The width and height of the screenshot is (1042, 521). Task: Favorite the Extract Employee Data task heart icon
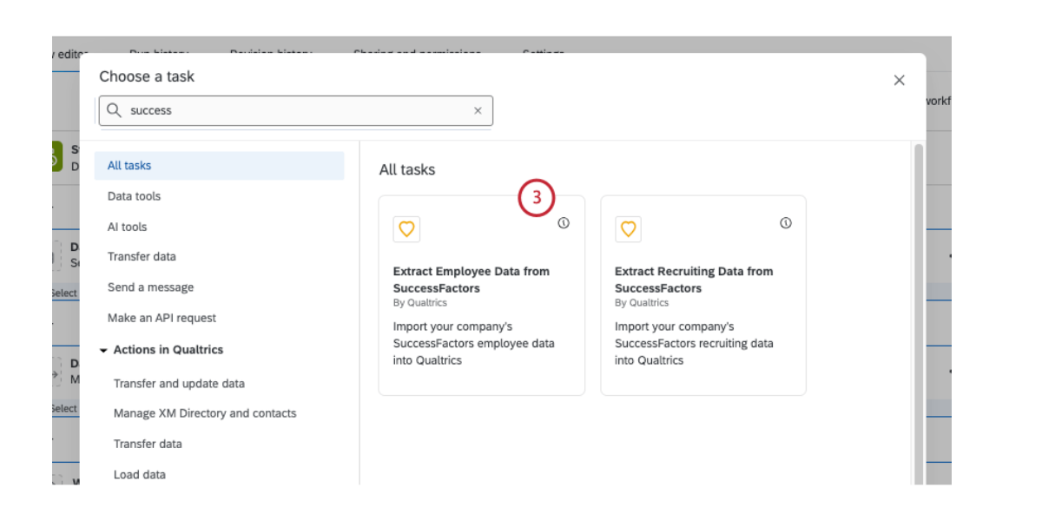(406, 229)
